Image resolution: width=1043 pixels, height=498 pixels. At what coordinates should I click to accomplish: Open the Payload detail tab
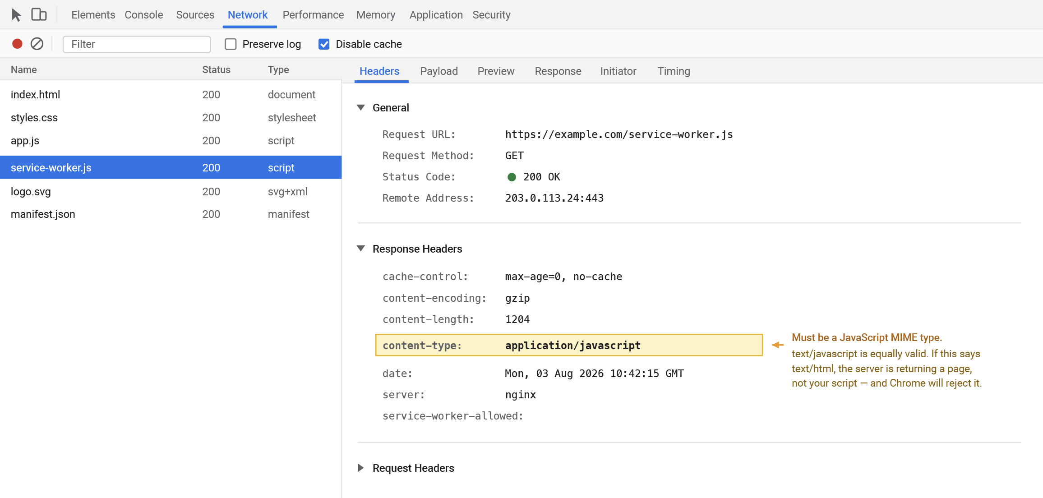pyautogui.click(x=439, y=71)
